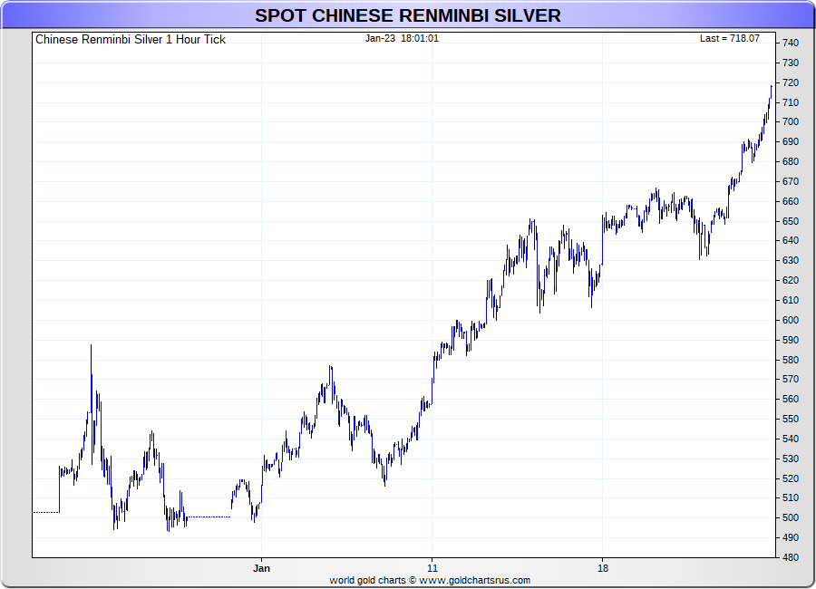This screenshot has height=589, width=816.
Task: Click the 500 price axis label
Action: pyautogui.click(x=790, y=517)
